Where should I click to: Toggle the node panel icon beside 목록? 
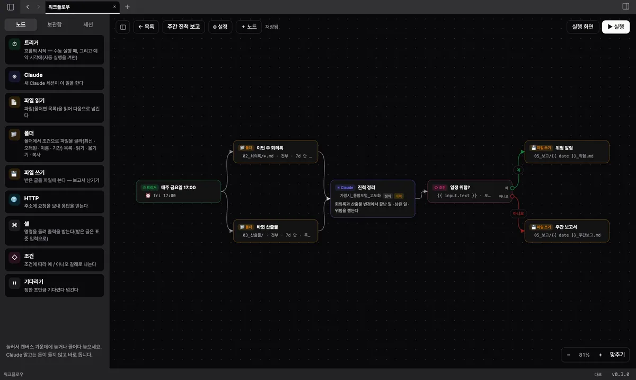(123, 27)
